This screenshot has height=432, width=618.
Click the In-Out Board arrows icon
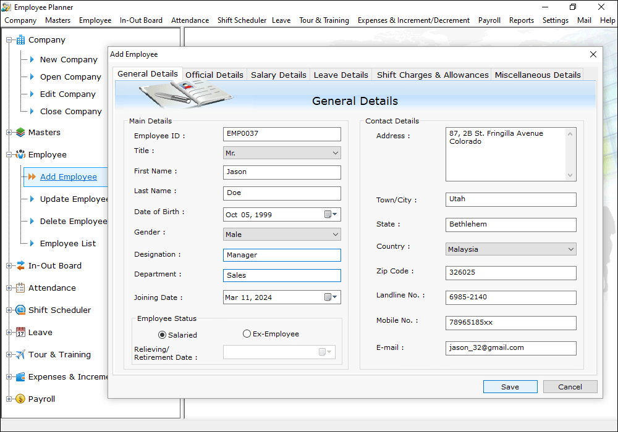tap(20, 265)
